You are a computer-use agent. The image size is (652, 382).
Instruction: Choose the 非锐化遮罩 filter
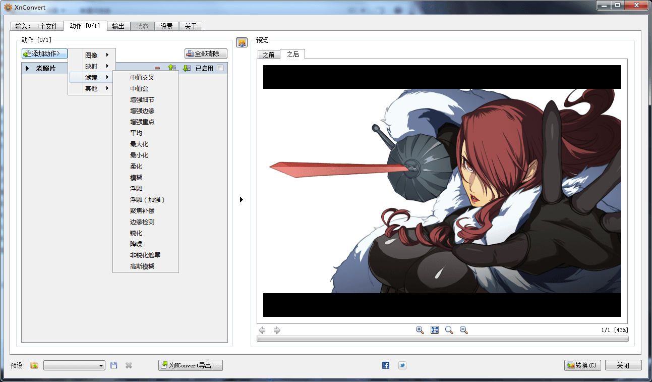(x=146, y=255)
